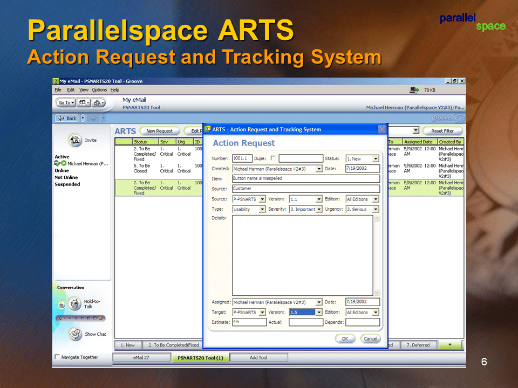Click the small lock icon beside Hold-to-Talk
Image resolution: width=518 pixels, height=388 pixels.
point(62,304)
